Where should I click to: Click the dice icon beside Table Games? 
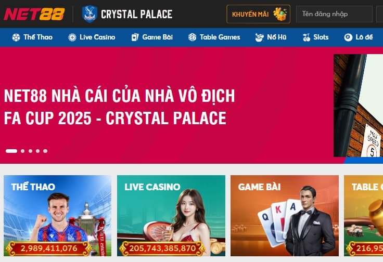coord(192,37)
